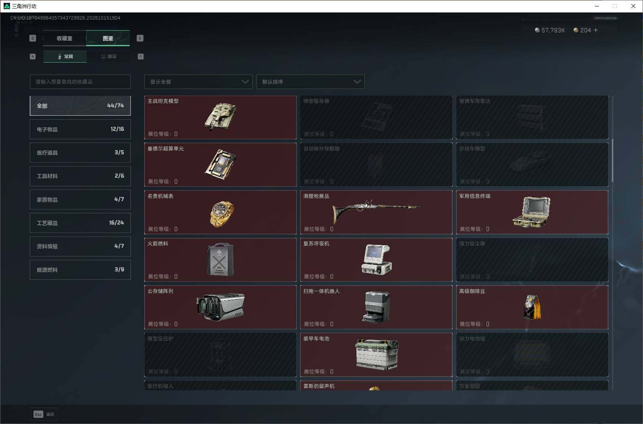Select the locked 强力吸尘器 card
The image size is (643, 424).
pos(532,260)
